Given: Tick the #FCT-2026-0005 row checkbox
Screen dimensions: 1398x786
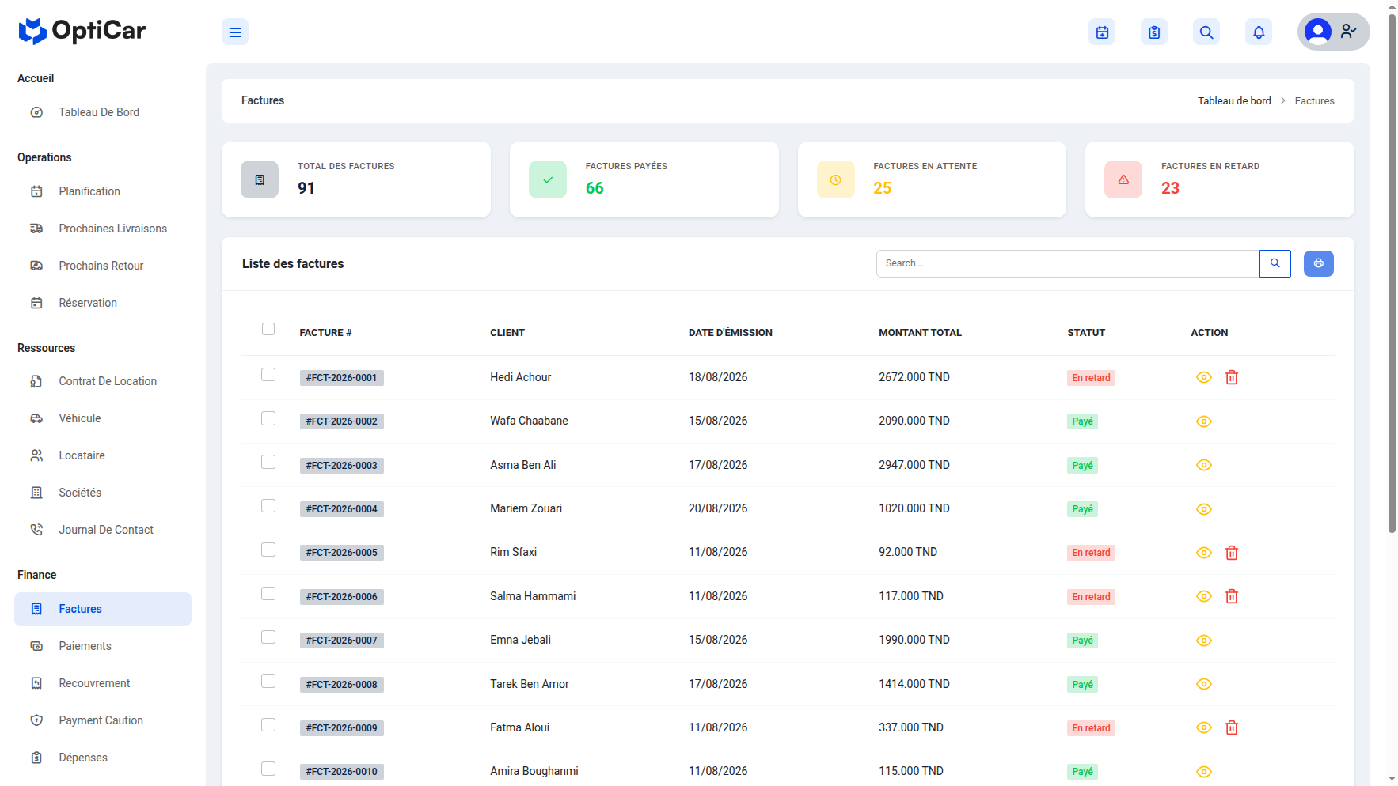Looking at the screenshot, I should coord(268,550).
